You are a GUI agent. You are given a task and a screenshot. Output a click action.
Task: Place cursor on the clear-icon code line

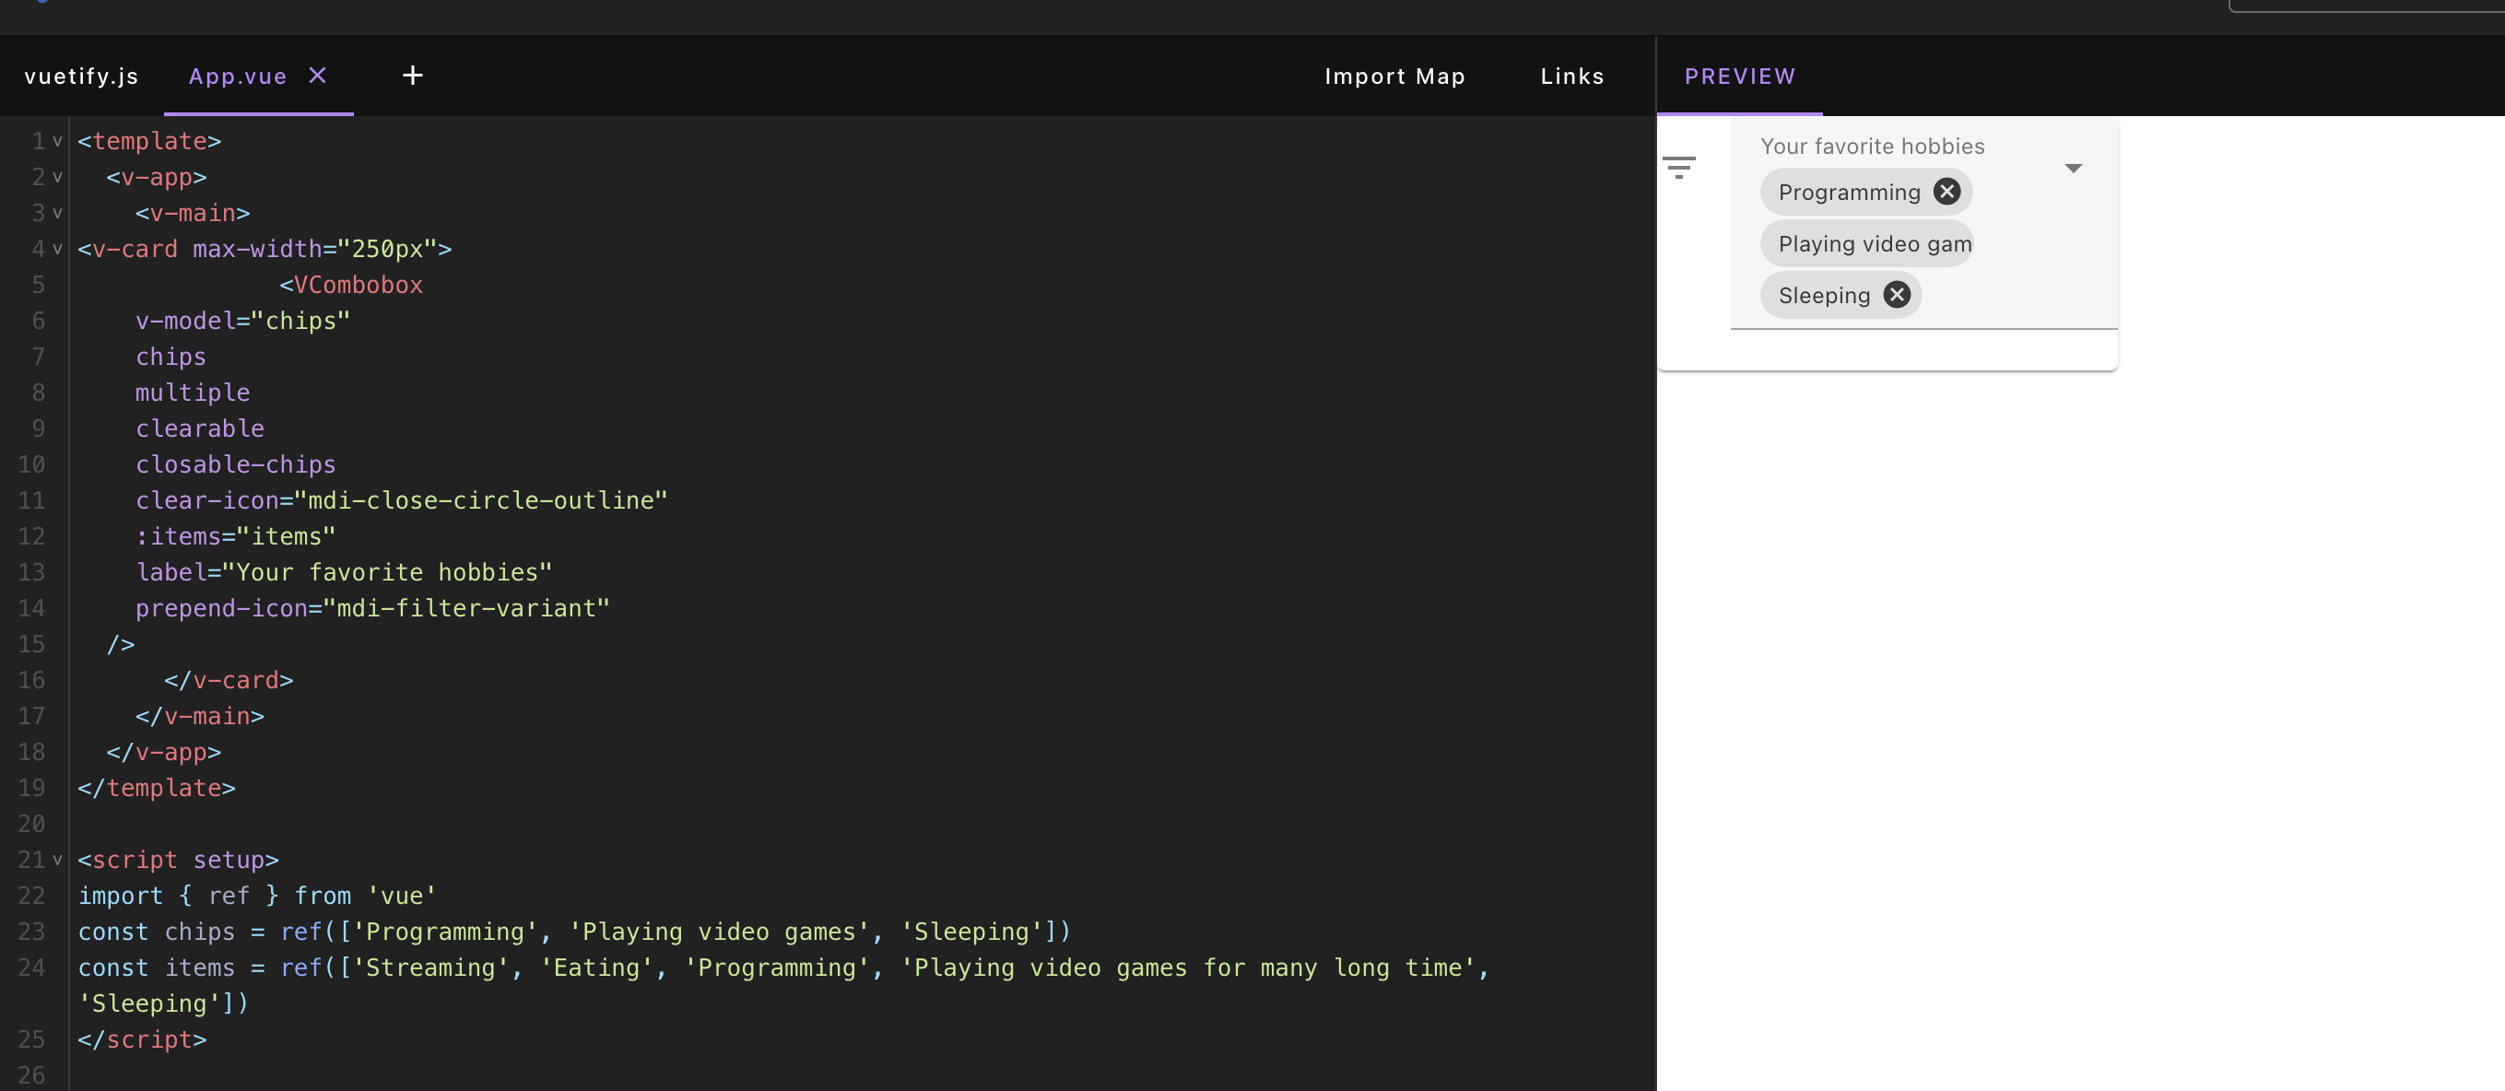tap(401, 500)
